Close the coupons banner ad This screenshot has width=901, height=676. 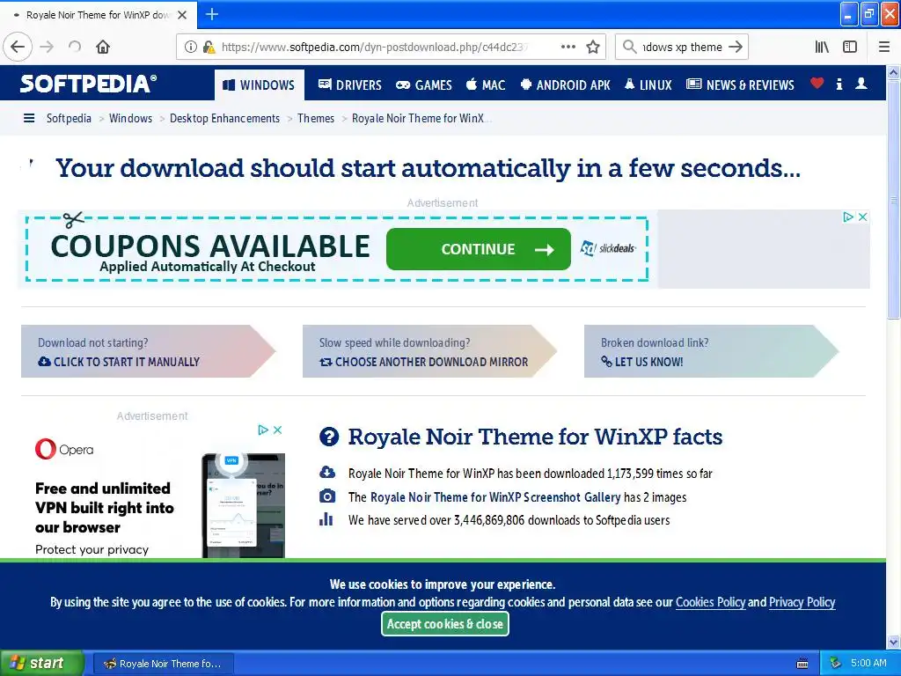862,217
